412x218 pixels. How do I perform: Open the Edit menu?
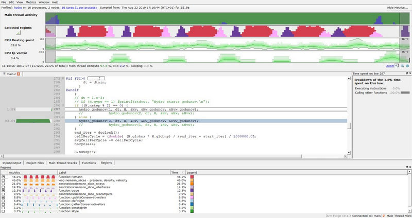pos(11,2)
